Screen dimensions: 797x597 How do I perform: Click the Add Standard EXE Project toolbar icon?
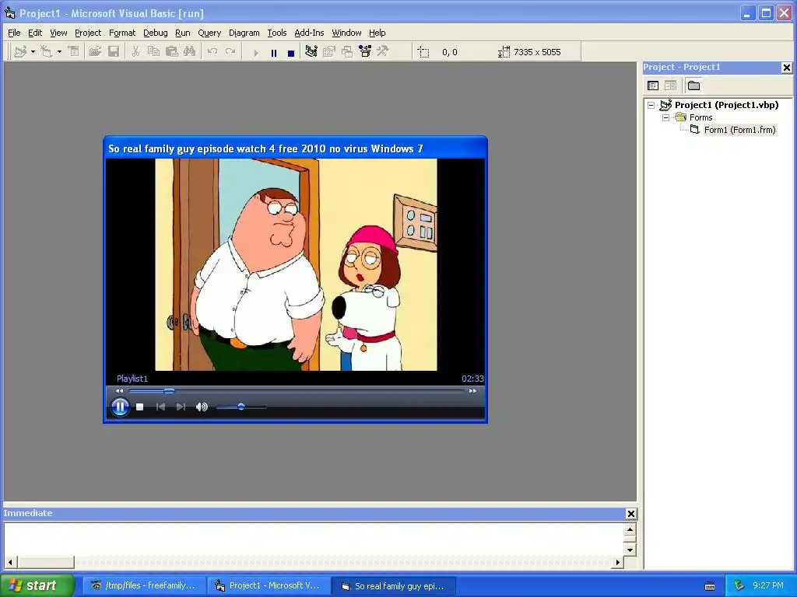[20, 52]
